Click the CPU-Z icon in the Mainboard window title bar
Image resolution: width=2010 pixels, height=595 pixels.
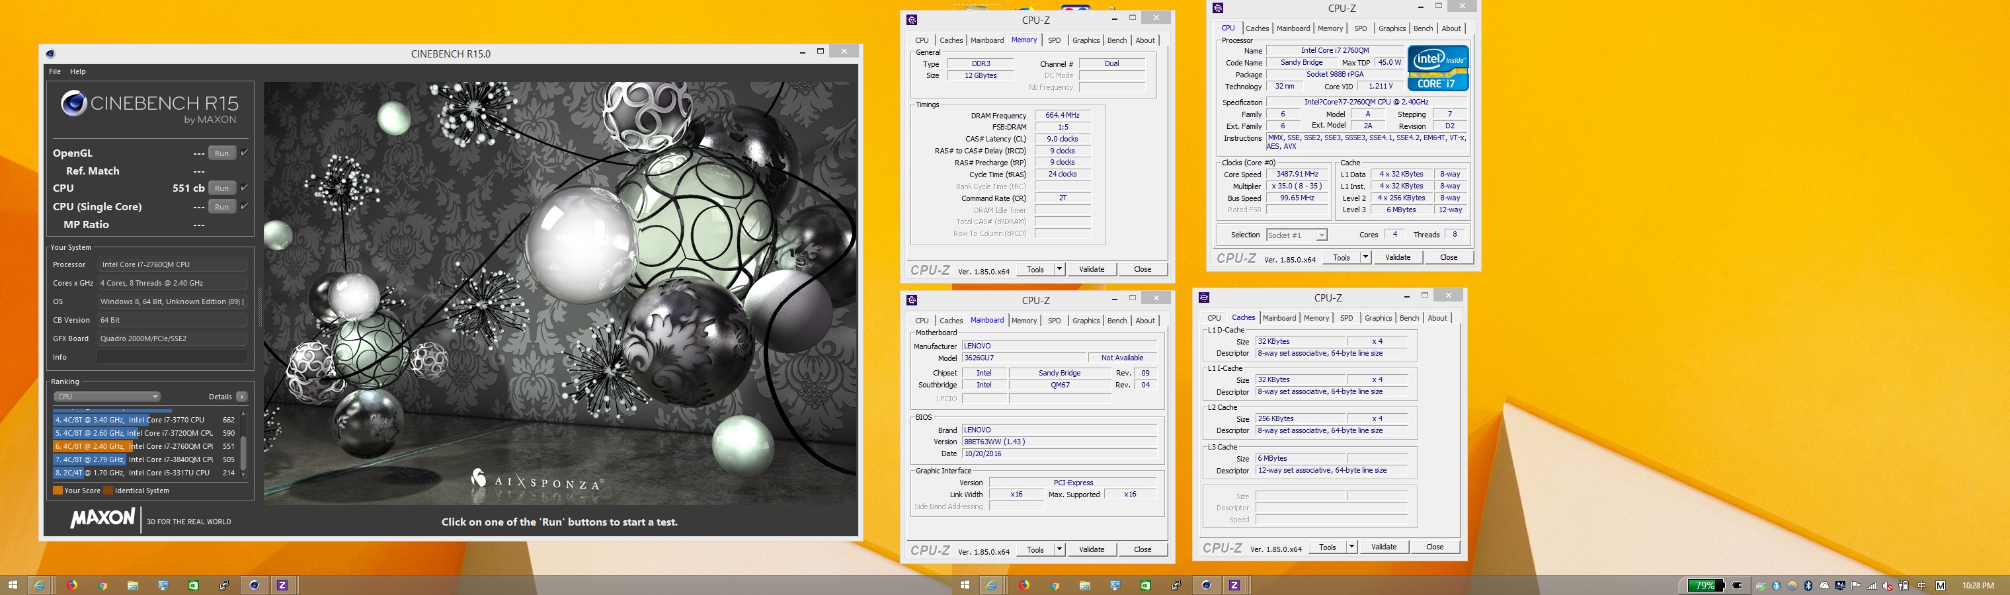912,300
